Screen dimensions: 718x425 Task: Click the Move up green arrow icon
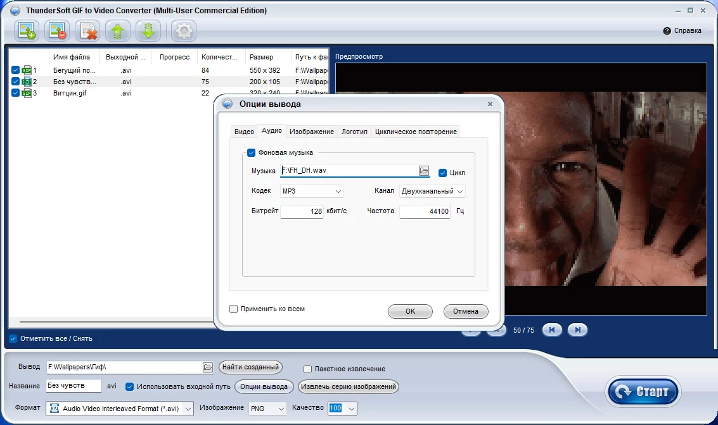[118, 31]
